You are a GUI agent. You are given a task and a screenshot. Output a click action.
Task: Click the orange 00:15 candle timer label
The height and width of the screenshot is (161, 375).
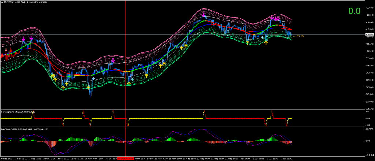pyautogui.click(x=300, y=36)
